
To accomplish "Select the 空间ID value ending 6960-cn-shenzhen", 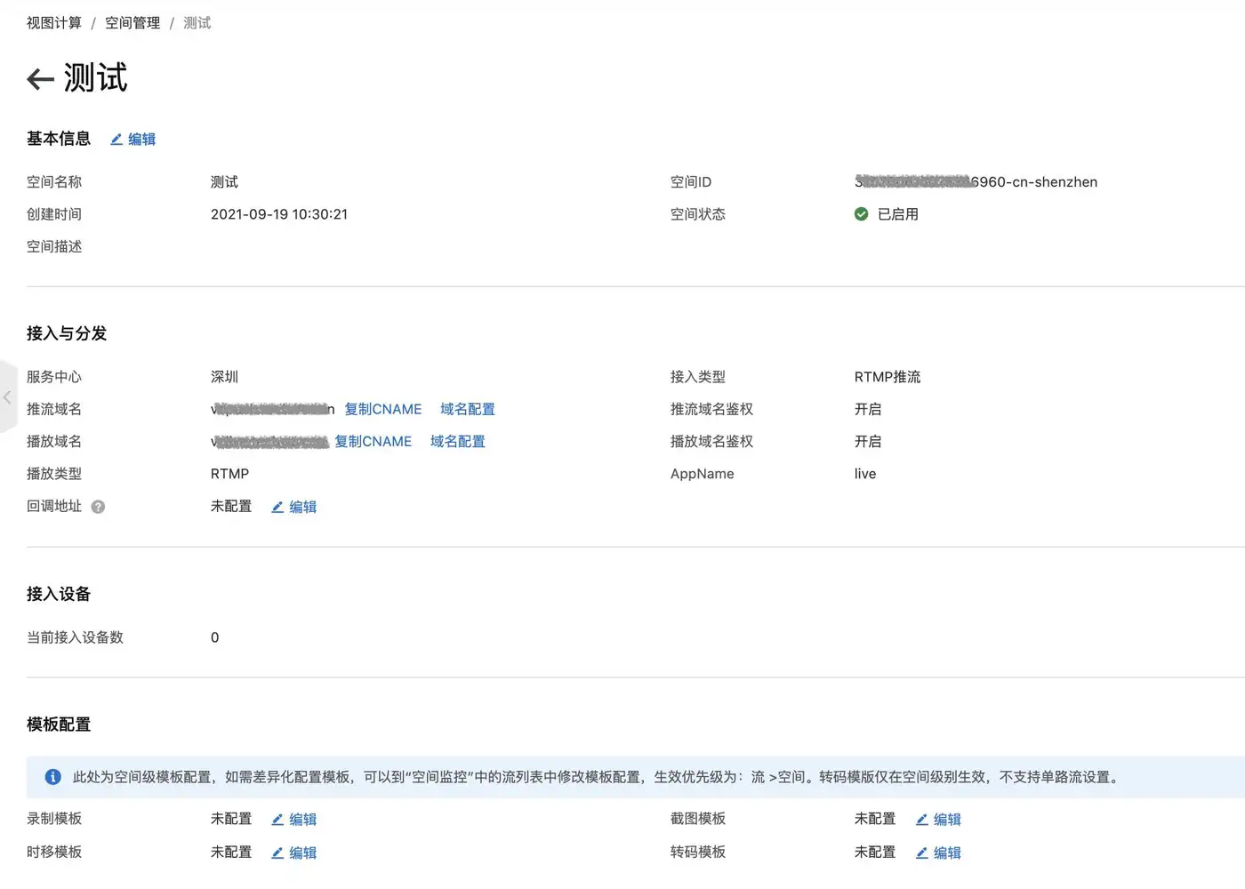I will (976, 182).
